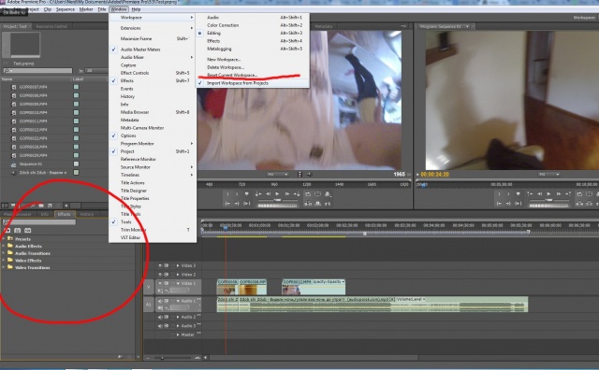This screenshot has width=599, height=370.
Task: Go to In point in Source Monitor
Action: (227, 204)
